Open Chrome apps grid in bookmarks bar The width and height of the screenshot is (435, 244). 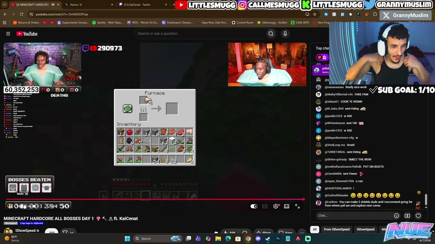click(4, 23)
